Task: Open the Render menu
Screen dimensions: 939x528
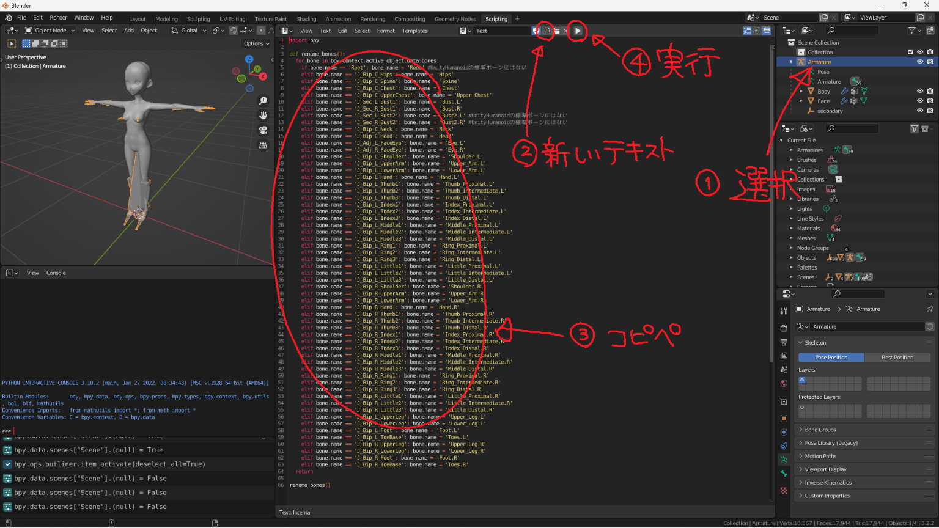Action: 58,18
